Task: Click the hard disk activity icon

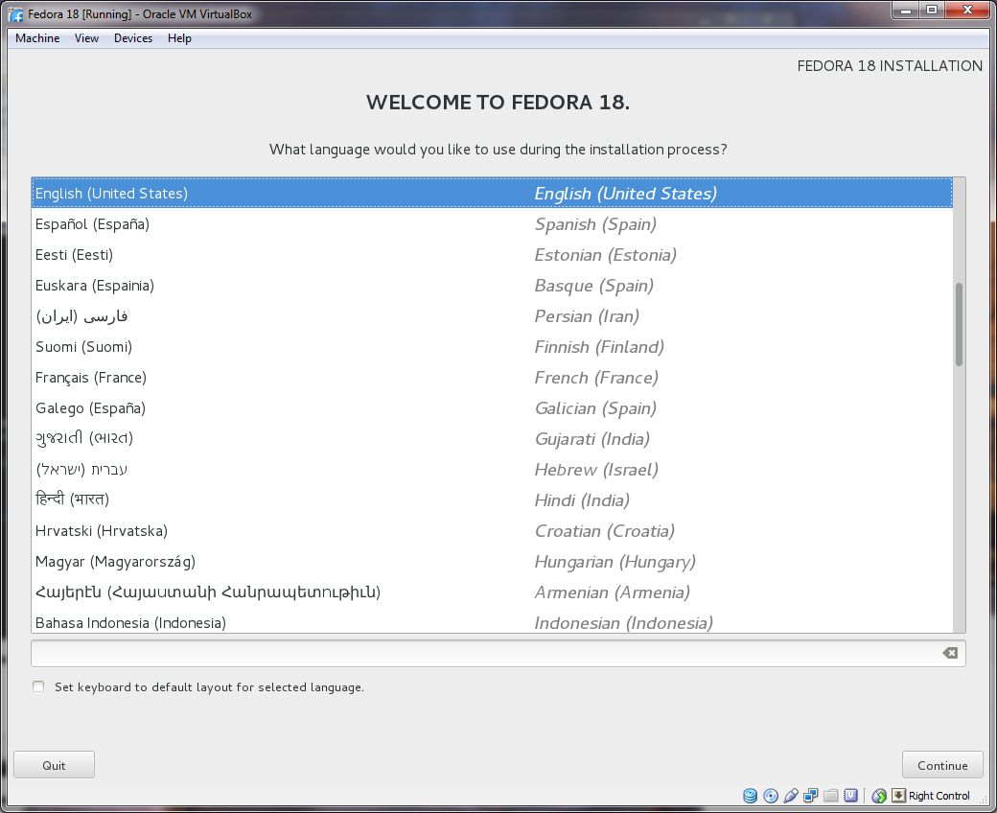Action: pyautogui.click(x=751, y=795)
